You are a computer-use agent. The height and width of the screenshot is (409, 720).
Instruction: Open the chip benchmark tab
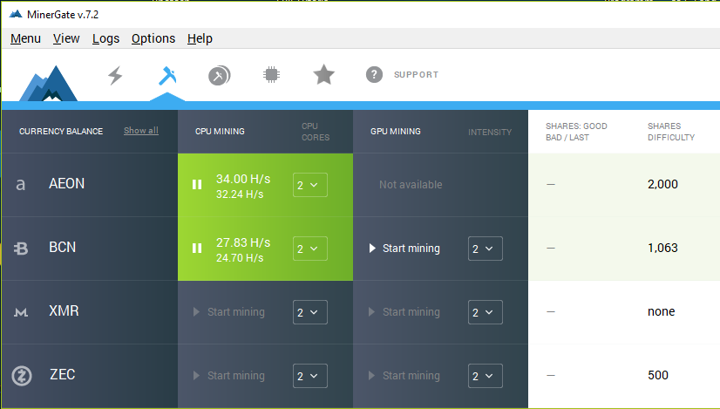[271, 74]
